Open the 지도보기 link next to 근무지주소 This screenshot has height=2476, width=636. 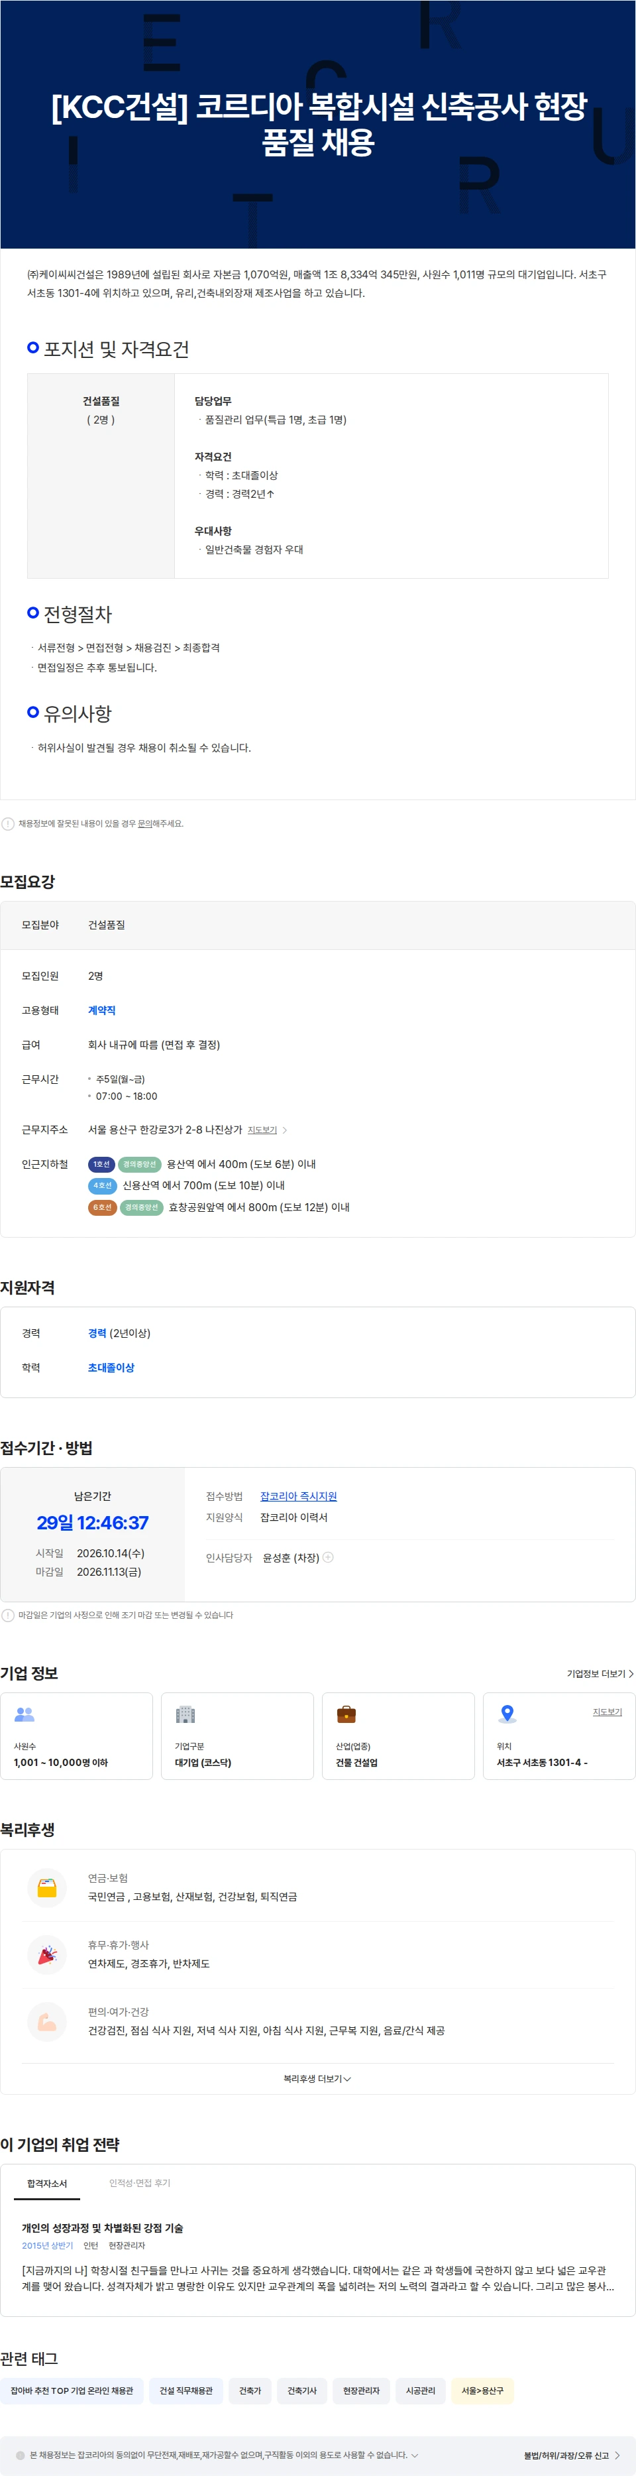coord(262,1130)
